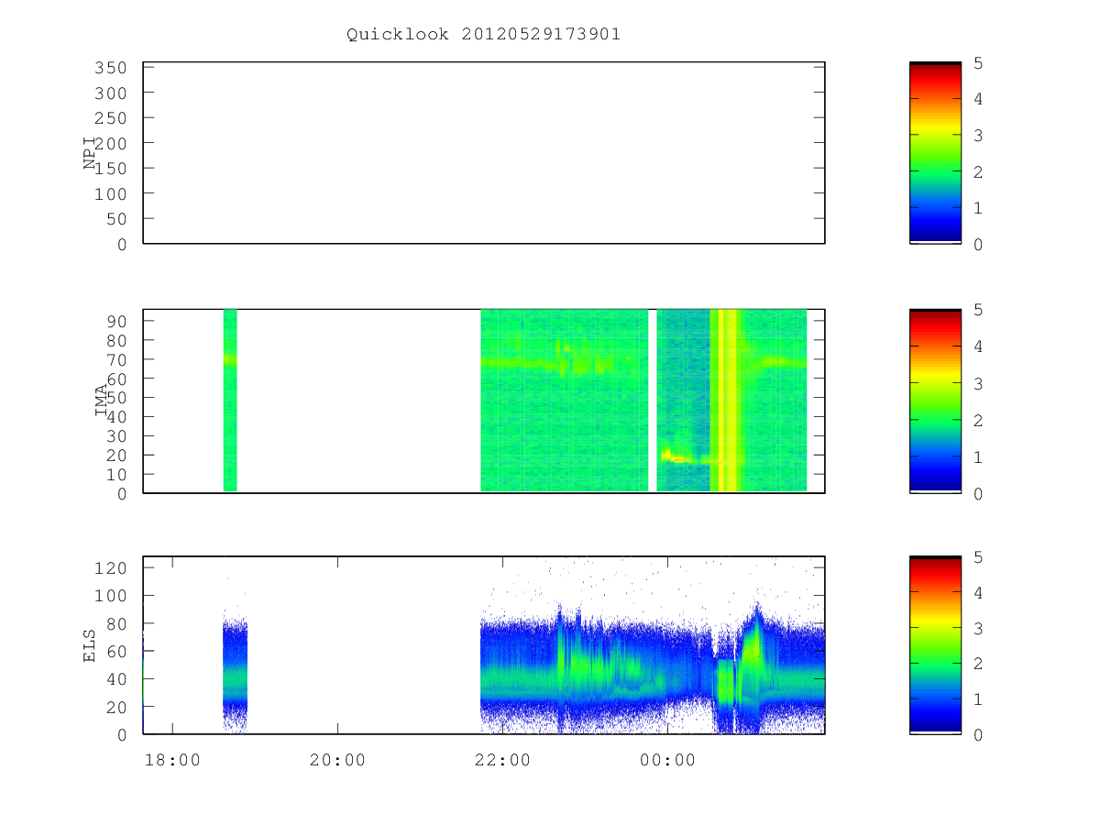This screenshot has width=1100, height=825.
Task: Click the '120' tick on ELS axis
Action: pyautogui.click(x=110, y=567)
